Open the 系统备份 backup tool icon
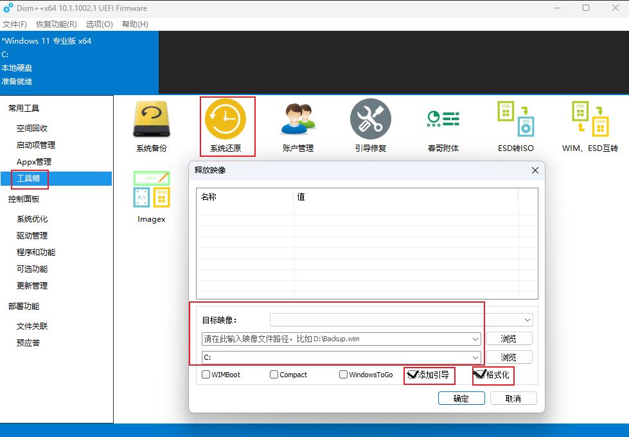The image size is (629, 437). (x=151, y=120)
